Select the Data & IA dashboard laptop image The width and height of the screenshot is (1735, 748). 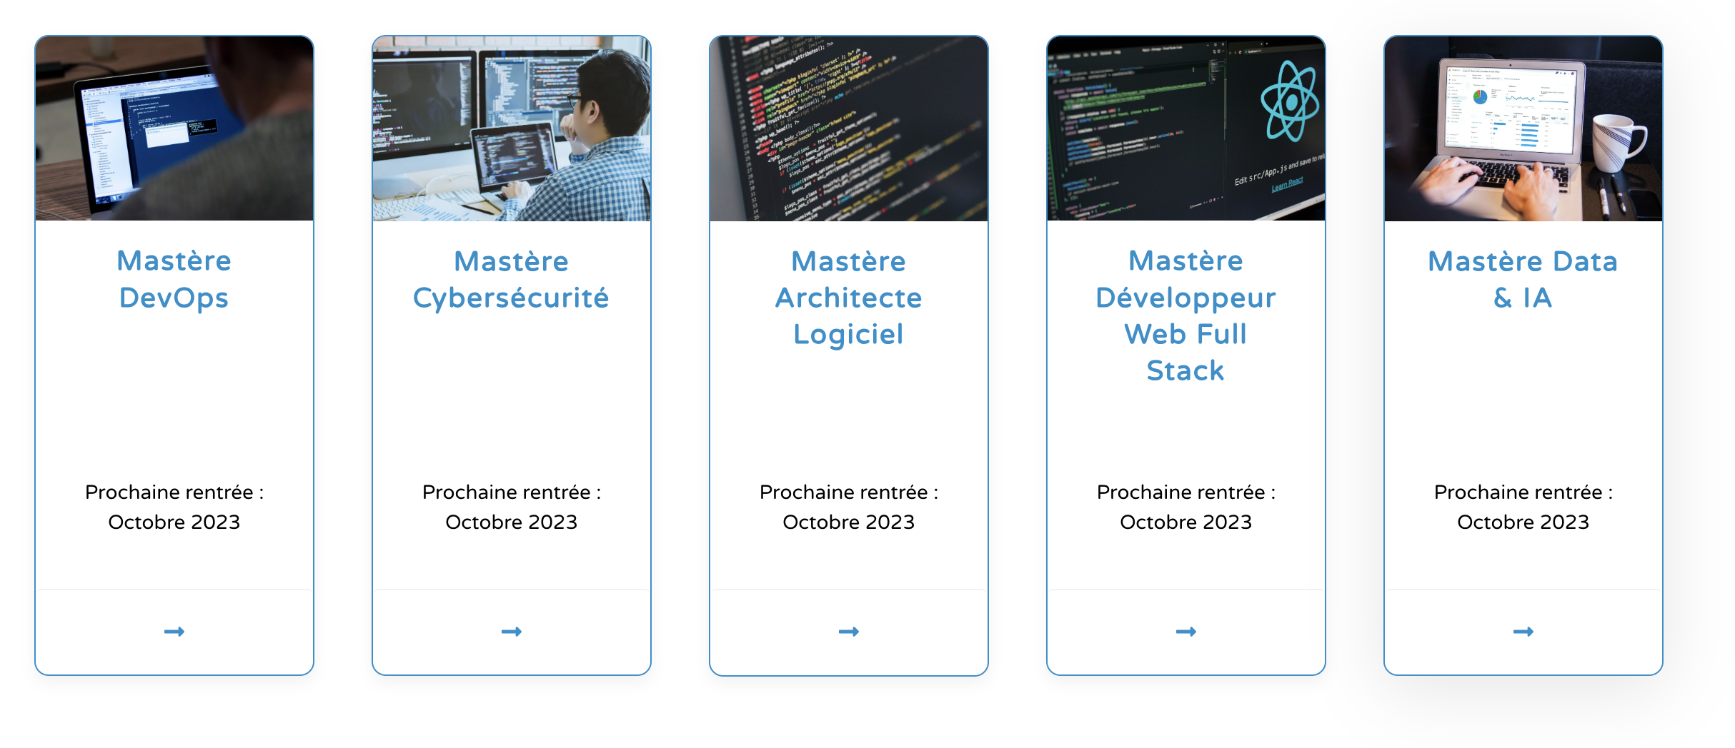pyautogui.click(x=1523, y=128)
